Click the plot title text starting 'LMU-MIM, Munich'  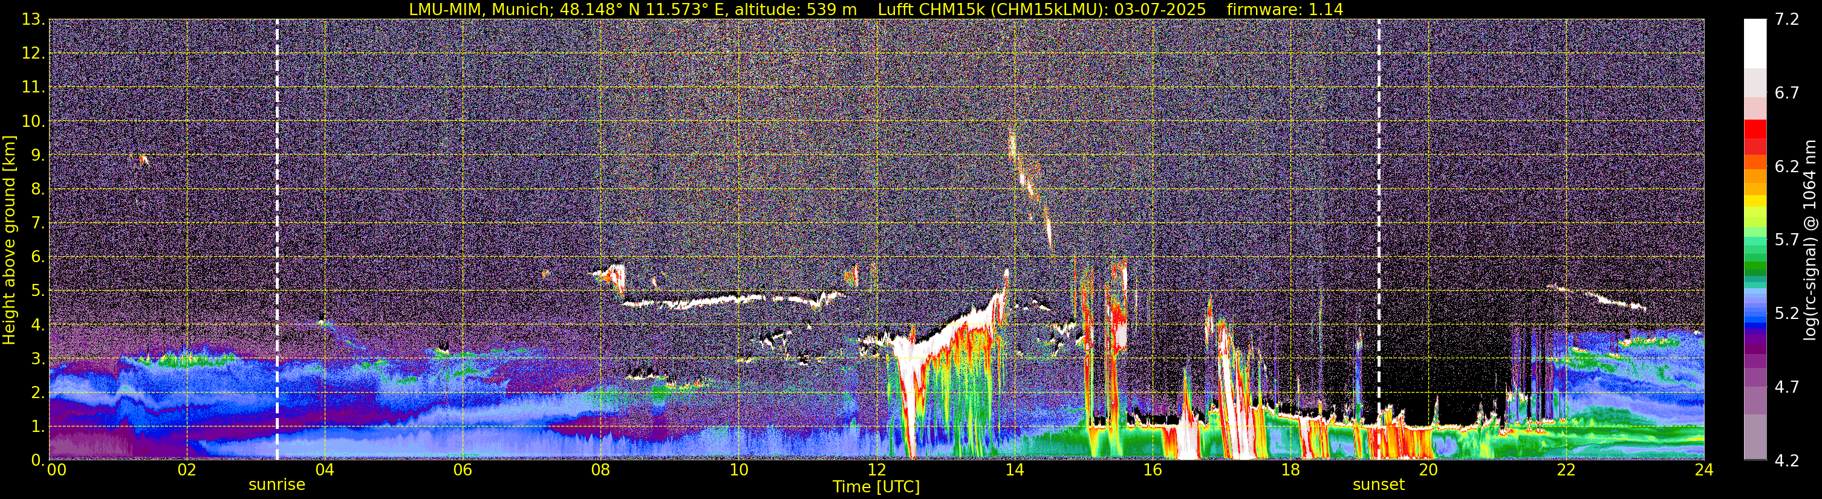click(876, 9)
